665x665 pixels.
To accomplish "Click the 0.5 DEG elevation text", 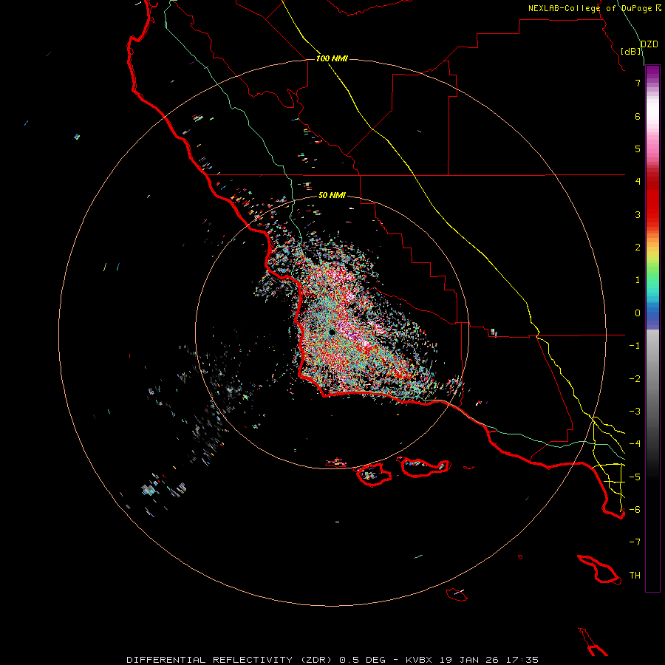I will (x=362, y=660).
